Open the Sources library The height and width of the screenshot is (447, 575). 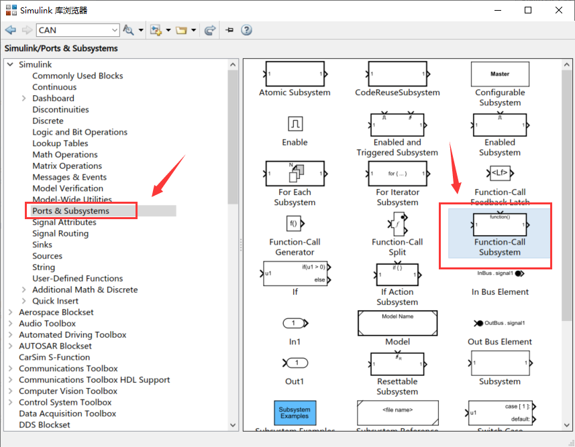tap(48, 256)
